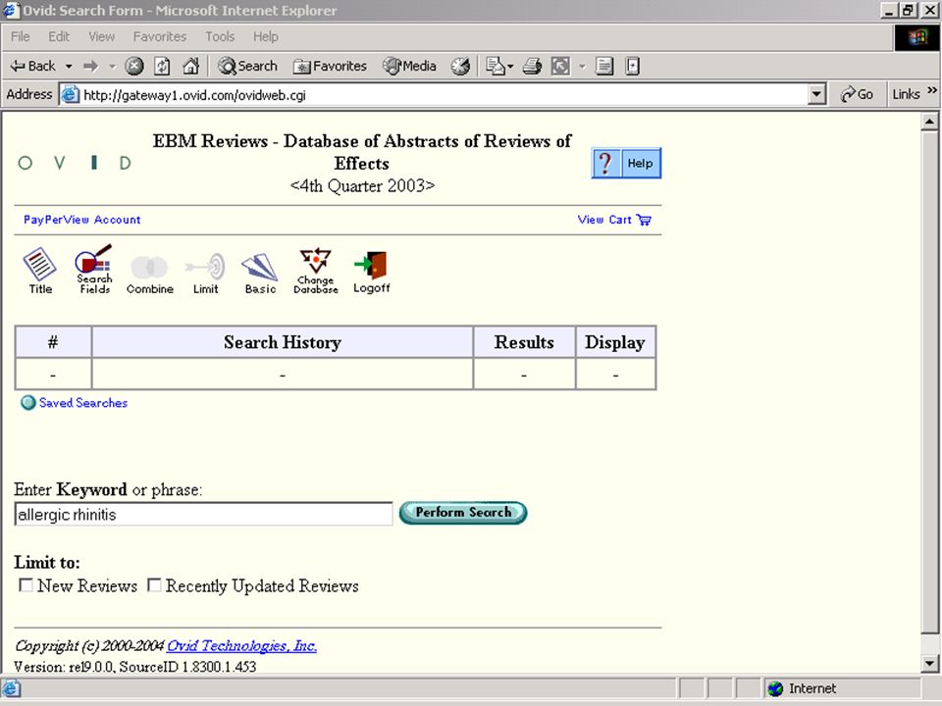Switch to Basic search mode icon

(259, 274)
